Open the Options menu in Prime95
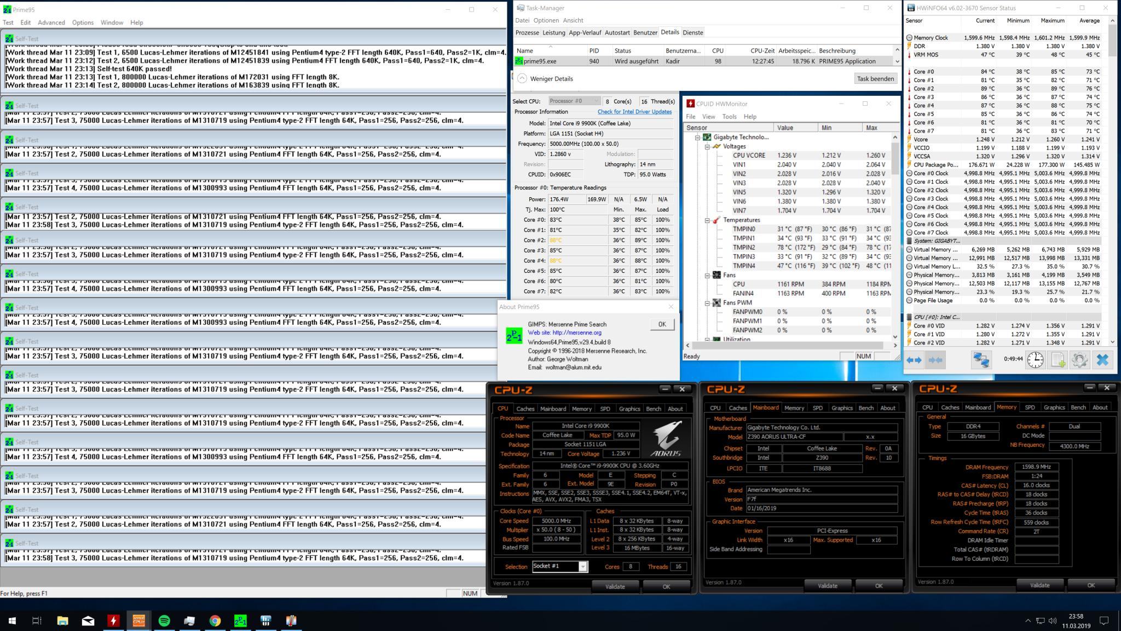The height and width of the screenshot is (631, 1121). pyautogui.click(x=83, y=22)
